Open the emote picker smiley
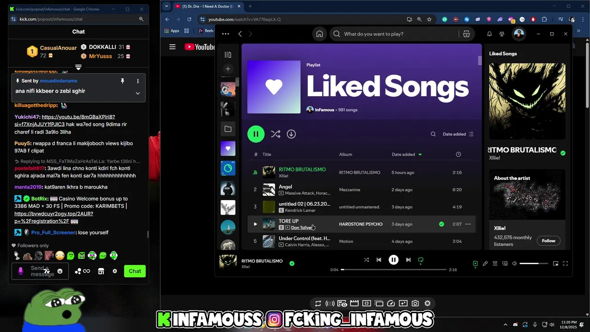The width and height of the screenshot is (590, 332). [60, 271]
